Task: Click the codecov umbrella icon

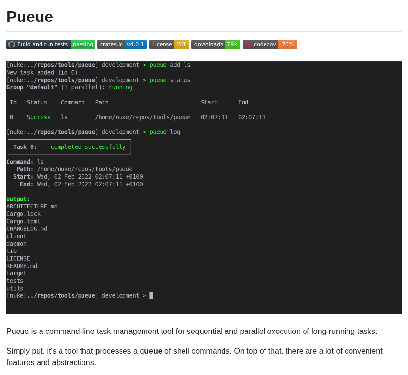Action: [x=249, y=44]
